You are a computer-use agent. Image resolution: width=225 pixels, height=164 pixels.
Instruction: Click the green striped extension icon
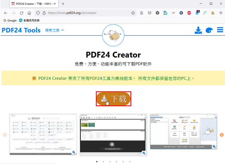205,13
